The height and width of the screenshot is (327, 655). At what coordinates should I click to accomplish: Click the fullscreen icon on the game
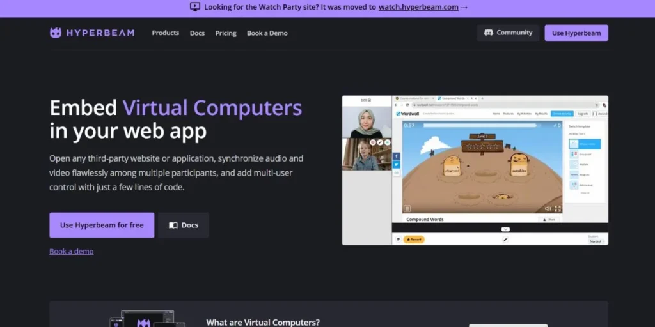pos(558,209)
